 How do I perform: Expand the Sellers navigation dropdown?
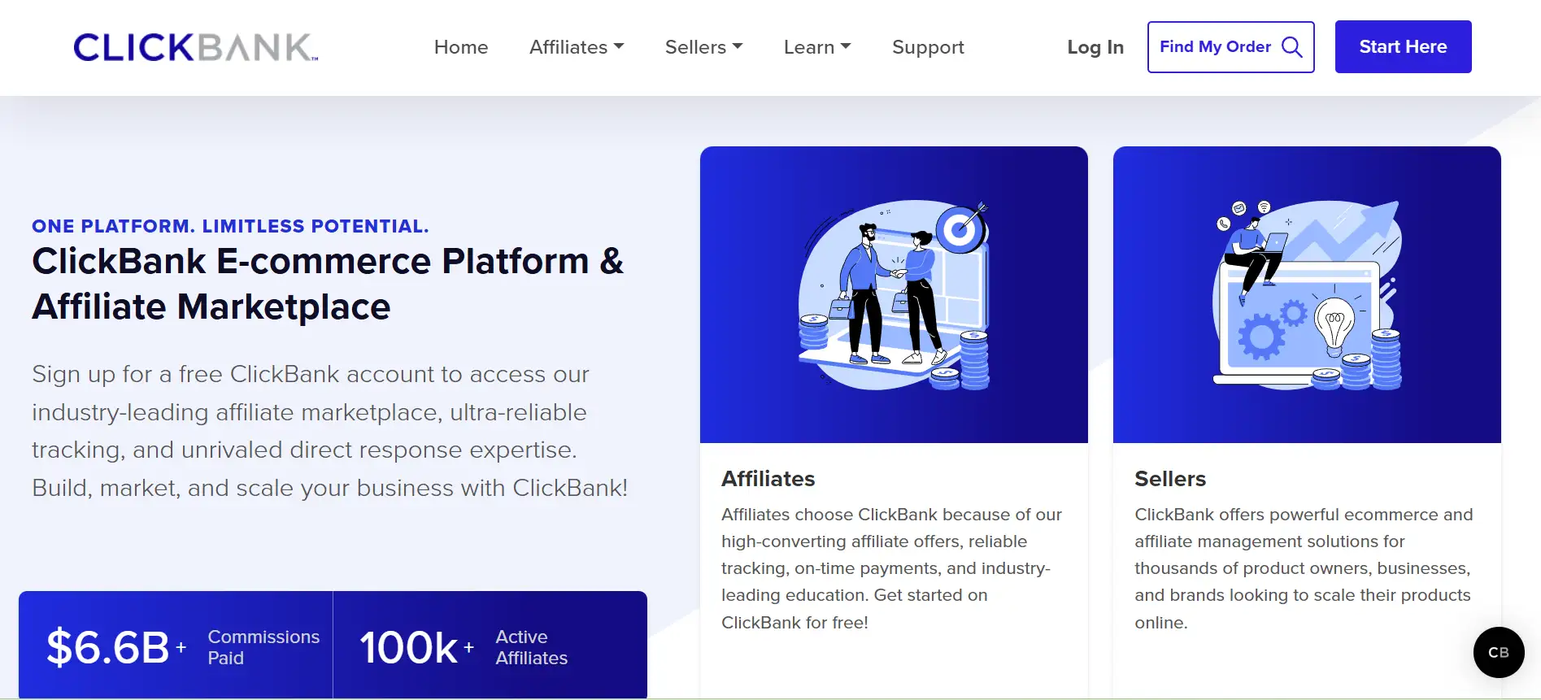[x=704, y=47]
